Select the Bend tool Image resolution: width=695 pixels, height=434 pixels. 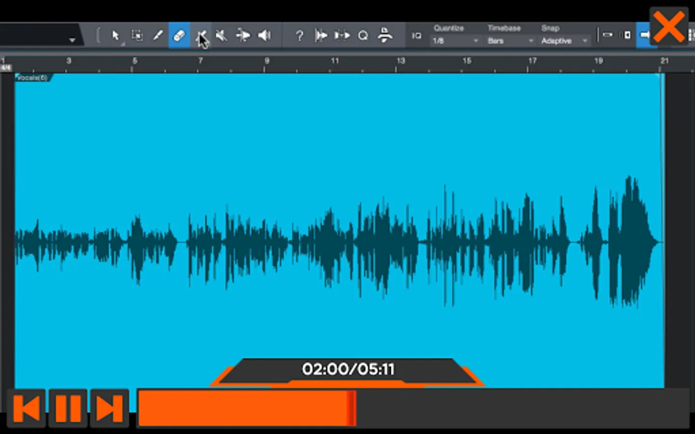243,35
